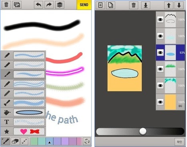The width and height of the screenshot is (187, 147).
Task: Hide the top mountain outline layer
Action: [x=160, y=20]
